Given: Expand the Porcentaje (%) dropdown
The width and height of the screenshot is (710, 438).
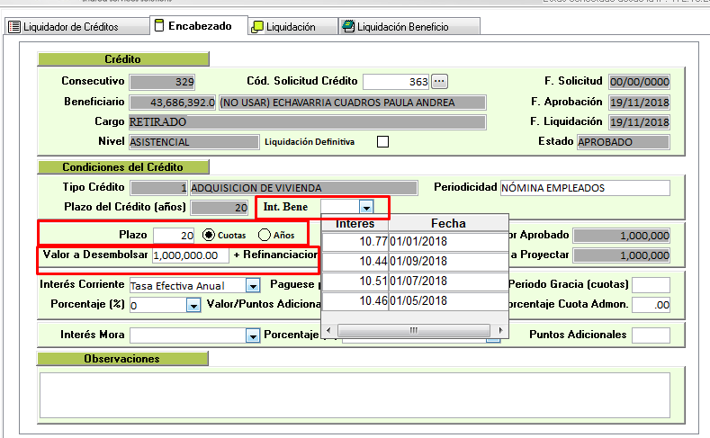Looking at the screenshot, I should 193,306.
